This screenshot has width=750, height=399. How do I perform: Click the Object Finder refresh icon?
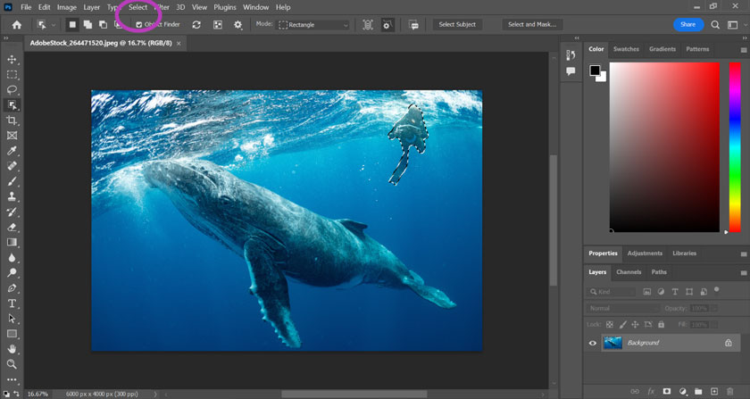pos(196,25)
